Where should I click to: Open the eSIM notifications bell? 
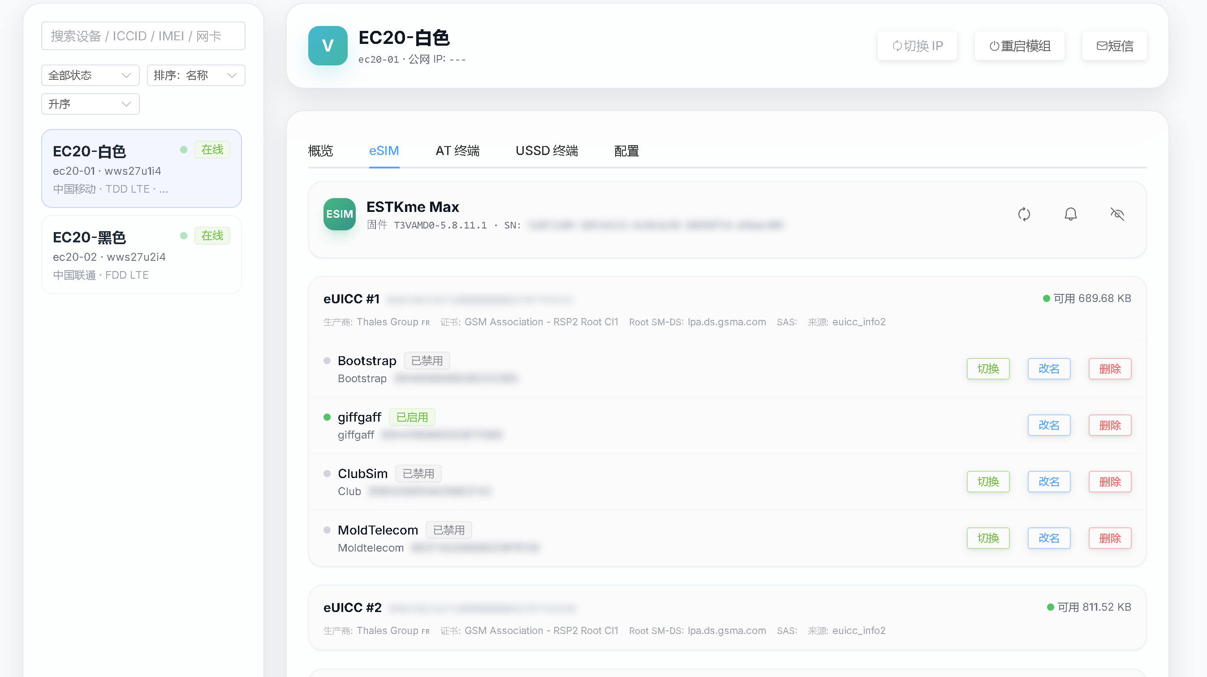point(1070,214)
